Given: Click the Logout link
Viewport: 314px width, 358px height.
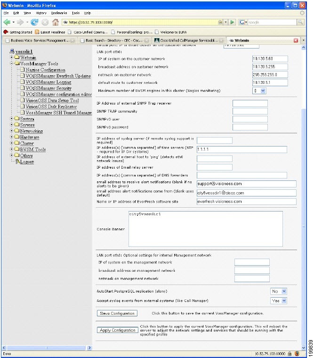Looking at the screenshot, I should [x=27, y=162].
